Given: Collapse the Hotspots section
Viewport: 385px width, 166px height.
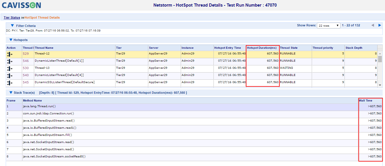Looking at the screenshot, I should point(11,40).
